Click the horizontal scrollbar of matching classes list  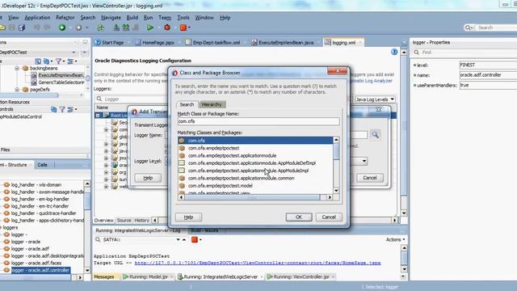pos(255,197)
